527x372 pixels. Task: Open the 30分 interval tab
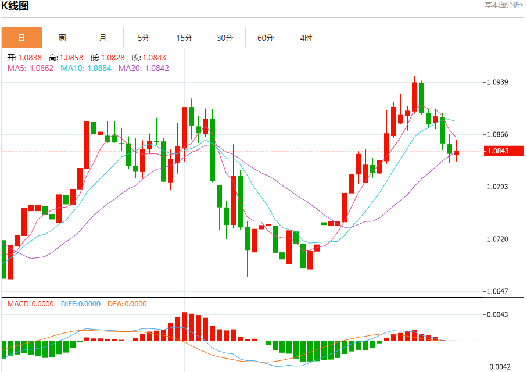pyautogui.click(x=225, y=38)
